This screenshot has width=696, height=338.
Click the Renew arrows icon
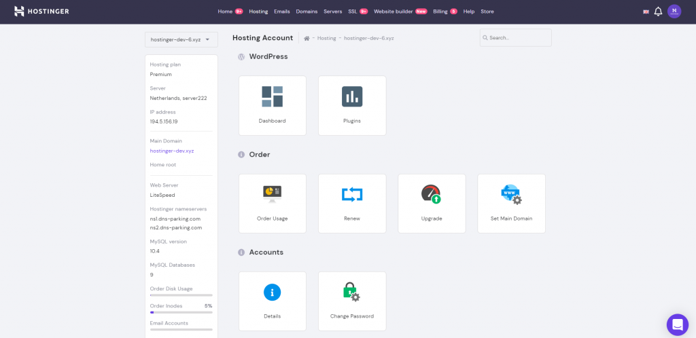352,195
